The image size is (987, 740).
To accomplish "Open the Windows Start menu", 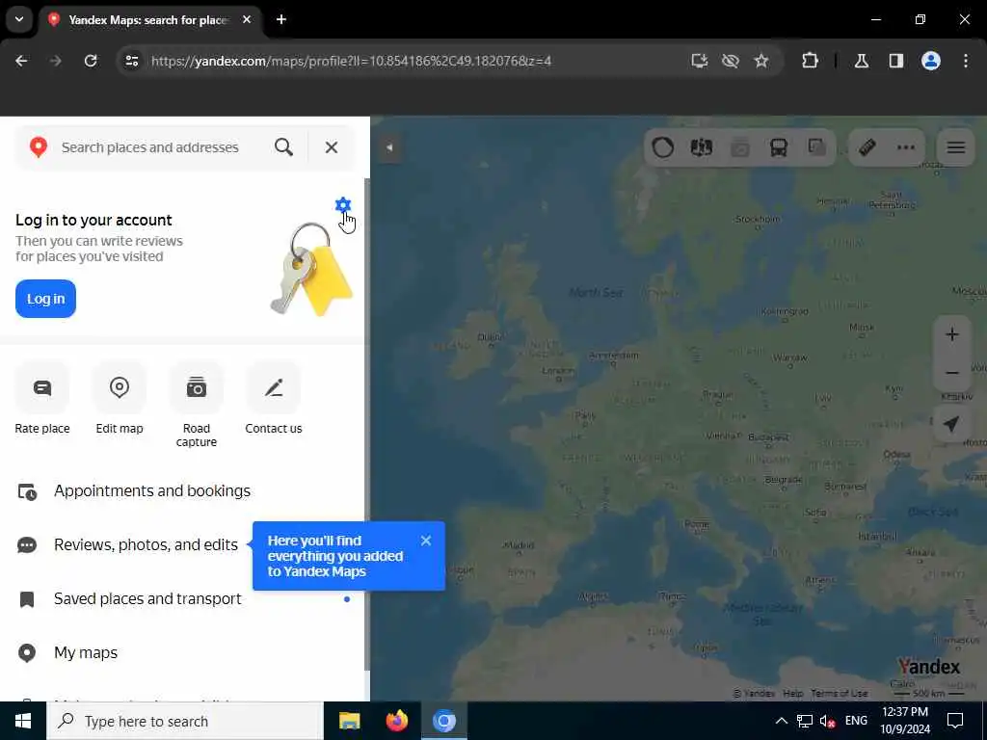I will coord(23,721).
